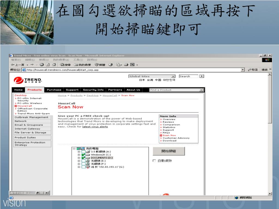Click the arrow button beside the Search box
The width and height of the screenshot is (279, 209).
(x=202, y=76)
